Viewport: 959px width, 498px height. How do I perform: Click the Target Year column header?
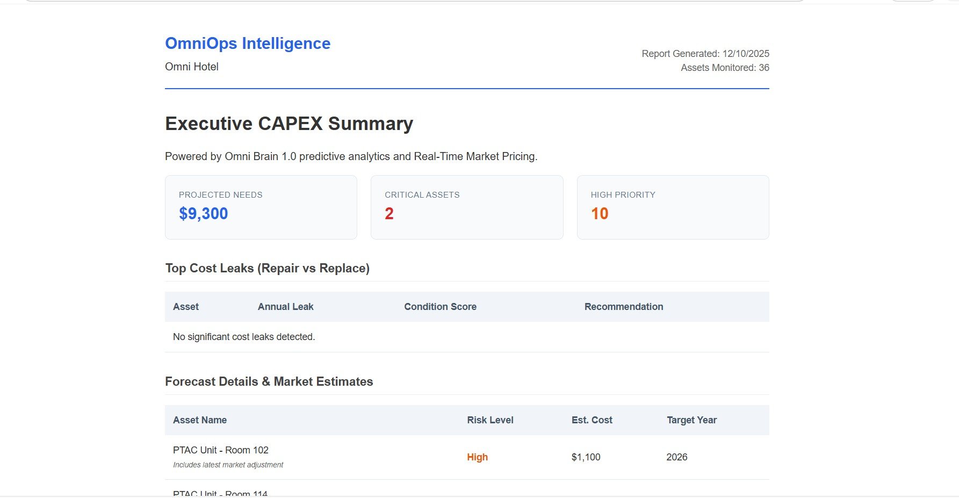coord(691,420)
